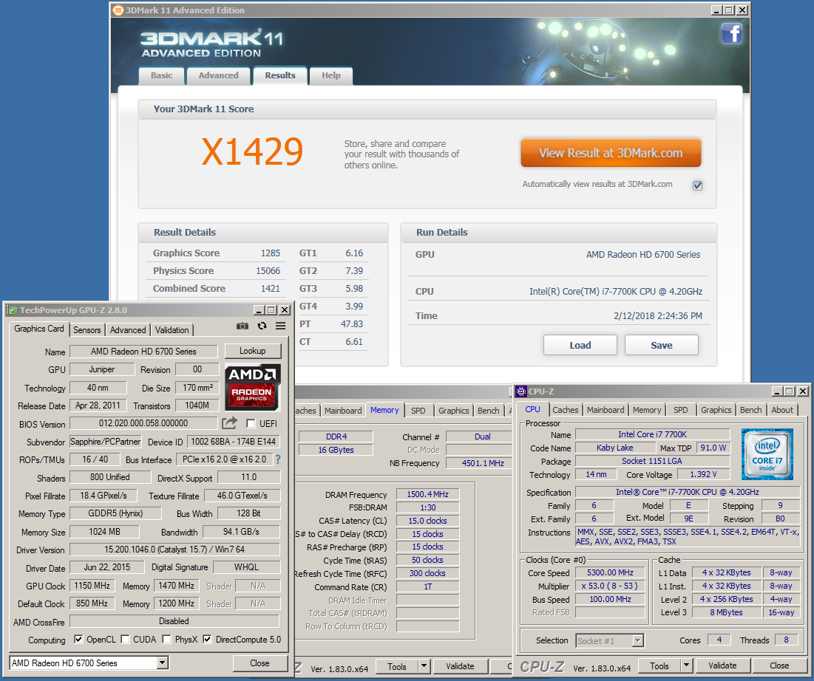Click the 3DMark 11 title bar icon

(x=118, y=10)
